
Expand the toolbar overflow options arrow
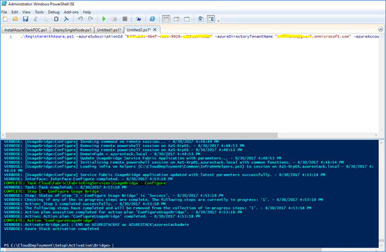tap(218, 21)
